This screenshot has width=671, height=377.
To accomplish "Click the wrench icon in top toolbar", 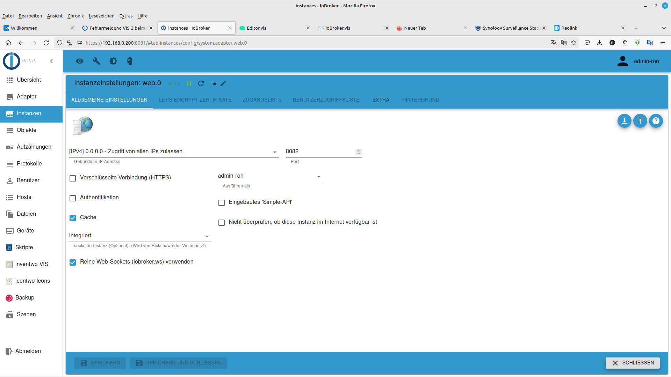I will (x=96, y=61).
